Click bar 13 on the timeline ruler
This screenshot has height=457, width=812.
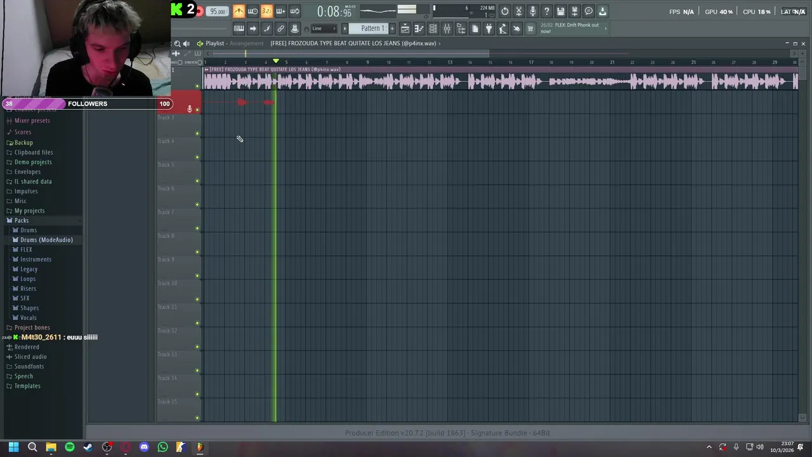(450, 62)
